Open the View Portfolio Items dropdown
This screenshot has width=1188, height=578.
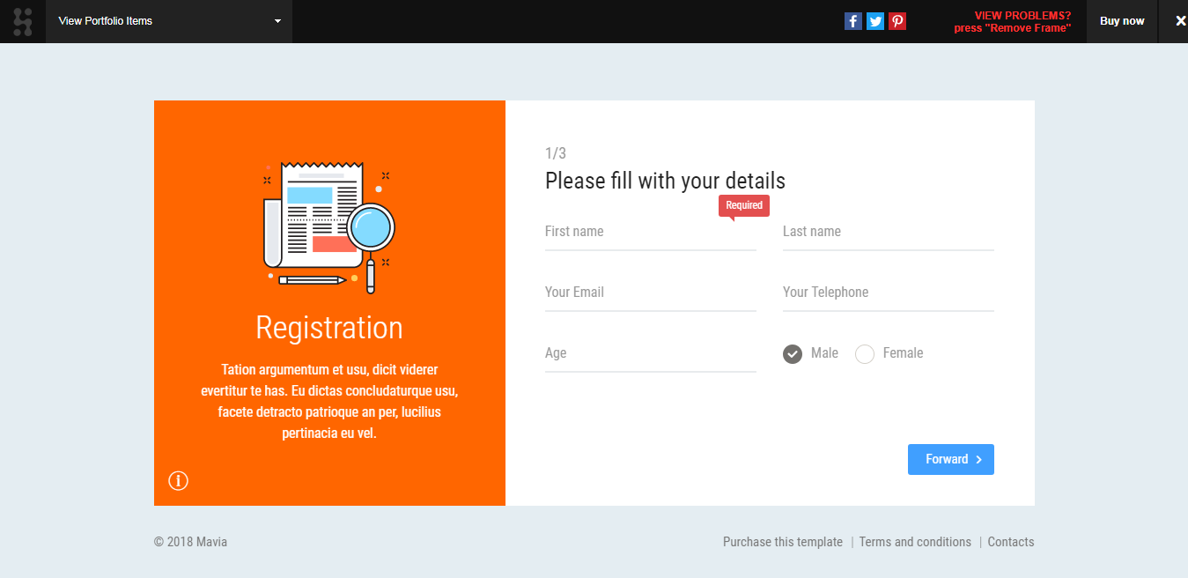point(169,21)
